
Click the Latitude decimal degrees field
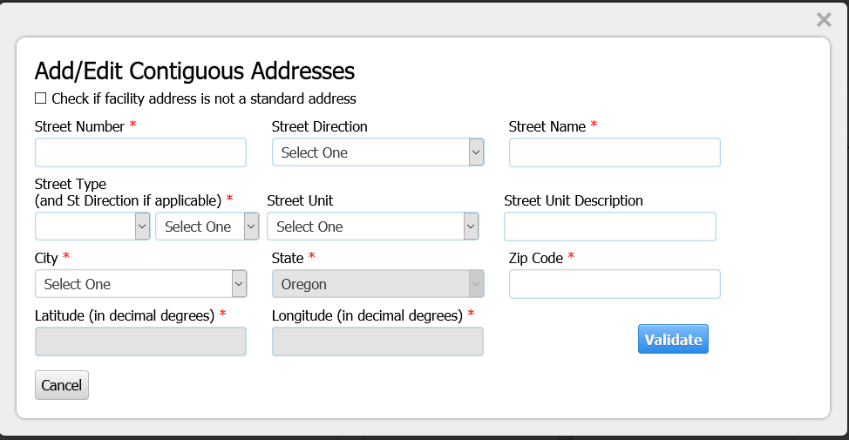coord(141,342)
